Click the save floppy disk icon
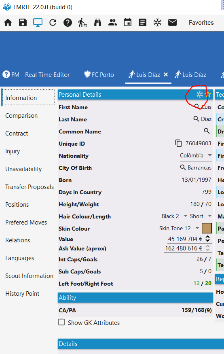Image resolution: width=224 pixels, height=354 pixels. 23,23
